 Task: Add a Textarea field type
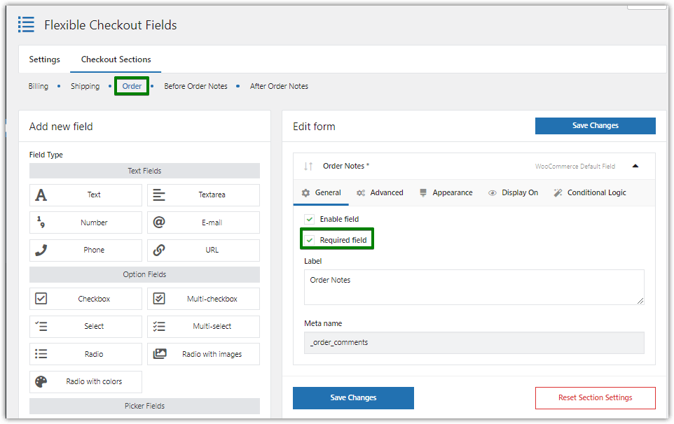pos(203,195)
